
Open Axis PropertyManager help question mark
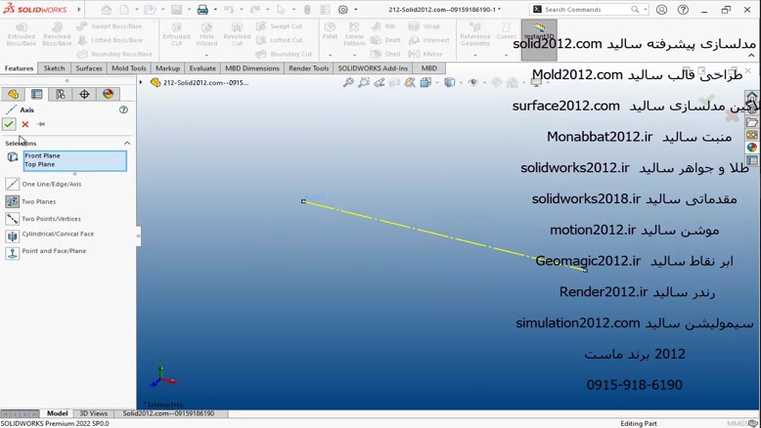point(124,110)
